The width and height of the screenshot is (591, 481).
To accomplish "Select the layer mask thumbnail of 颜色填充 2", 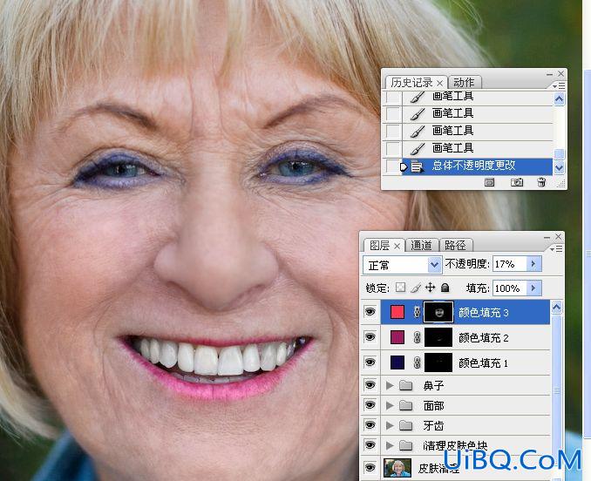I will [438, 337].
